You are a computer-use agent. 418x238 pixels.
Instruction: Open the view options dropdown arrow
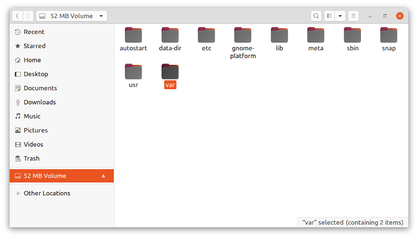click(340, 16)
